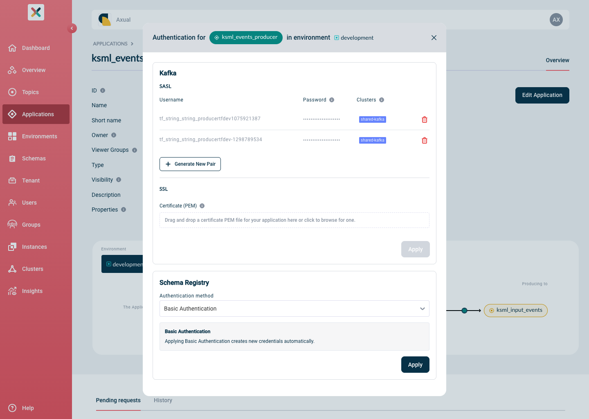Click the Groups sidebar icon
Screen dimensions: 589x419
point(12,225)
